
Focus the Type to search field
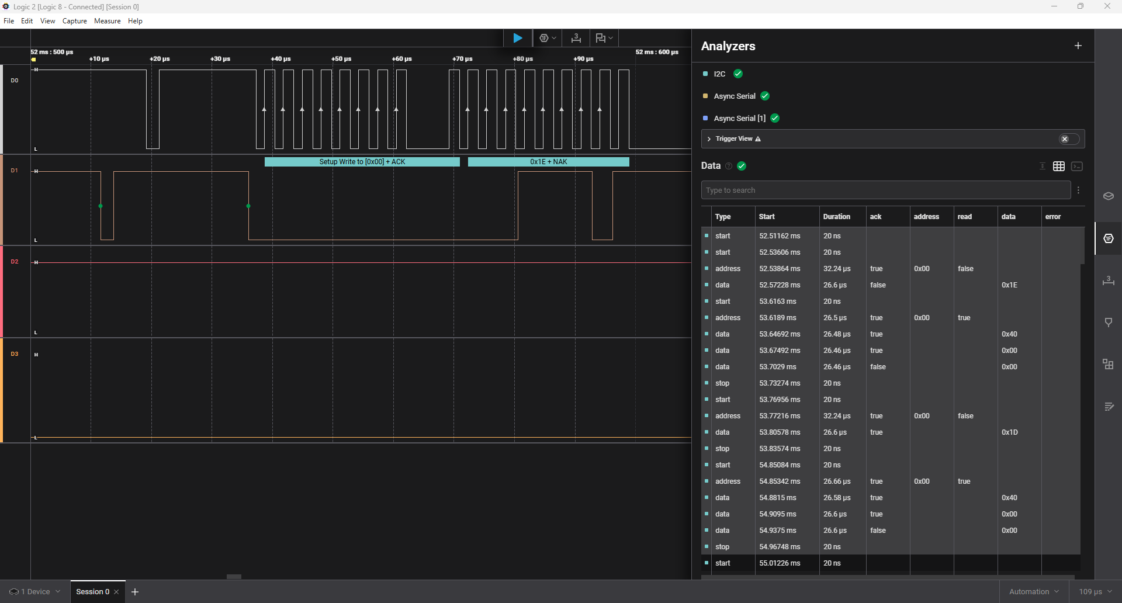pyautogui.click(x=885, y=190)
